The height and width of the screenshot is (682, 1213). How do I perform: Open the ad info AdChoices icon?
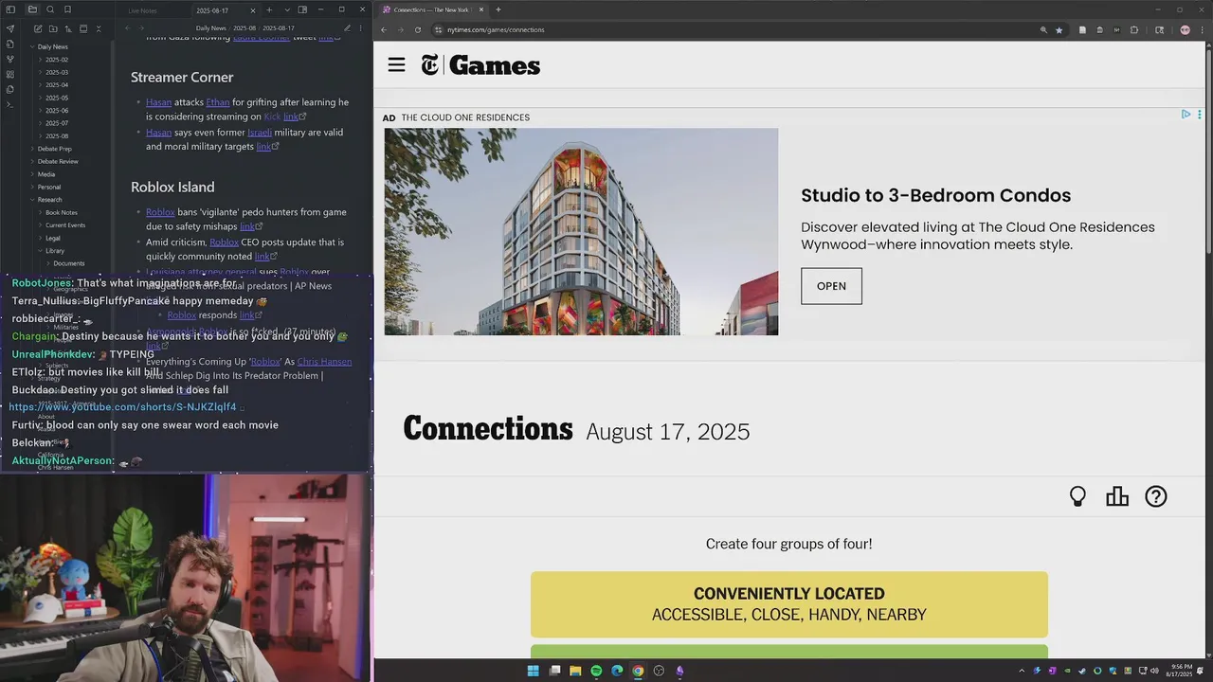1186,114
